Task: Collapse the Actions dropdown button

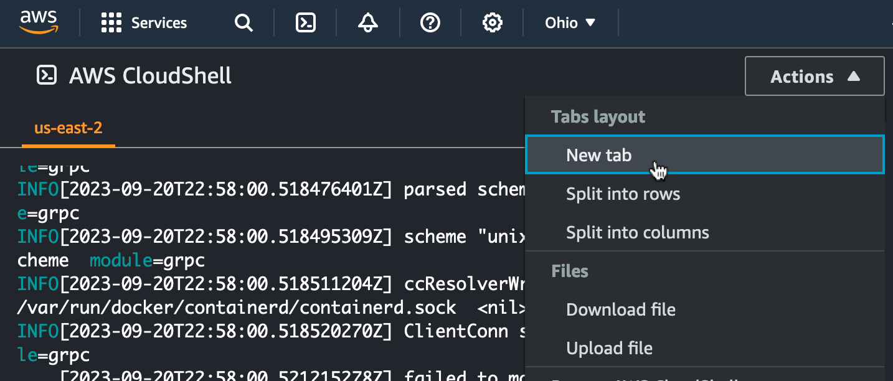Action: 814,77
